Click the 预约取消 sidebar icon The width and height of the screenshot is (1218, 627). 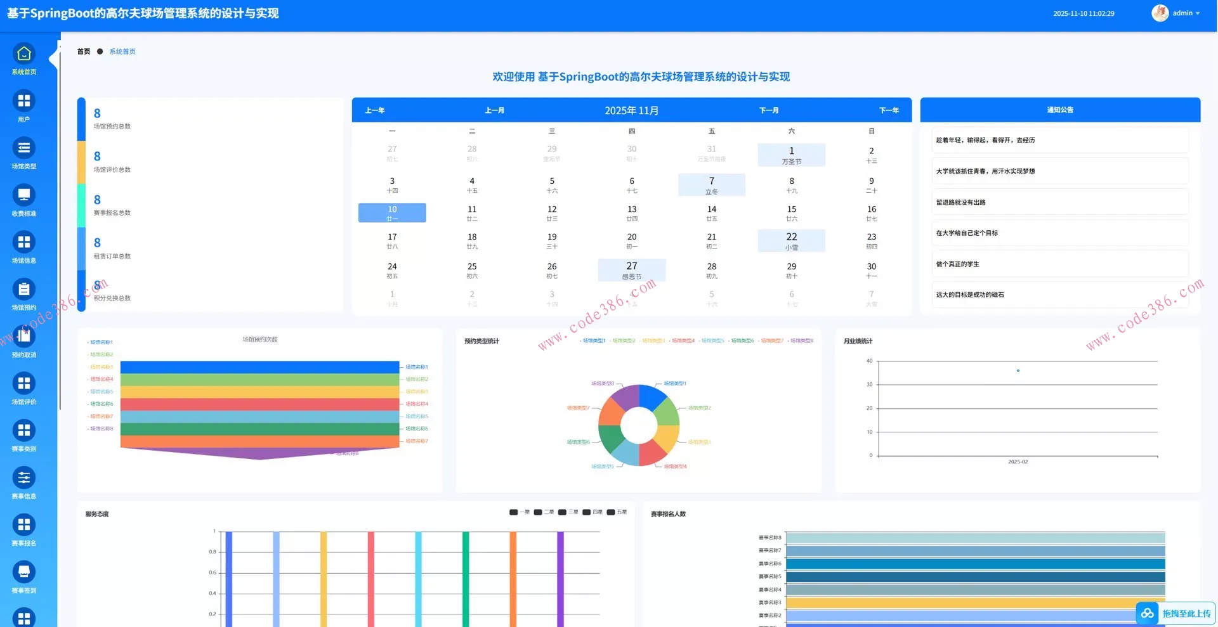point(23,337)
